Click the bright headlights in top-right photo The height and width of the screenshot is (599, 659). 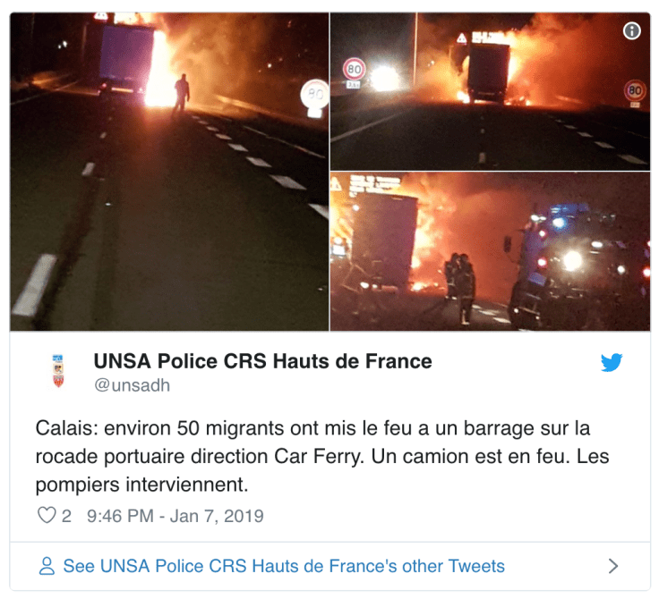(384, 79)
